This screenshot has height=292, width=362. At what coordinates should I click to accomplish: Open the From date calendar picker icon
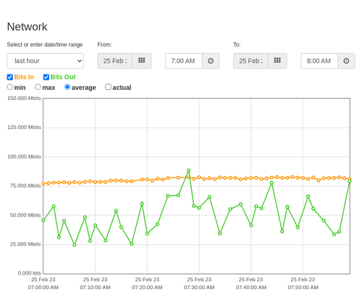(142, 61)
